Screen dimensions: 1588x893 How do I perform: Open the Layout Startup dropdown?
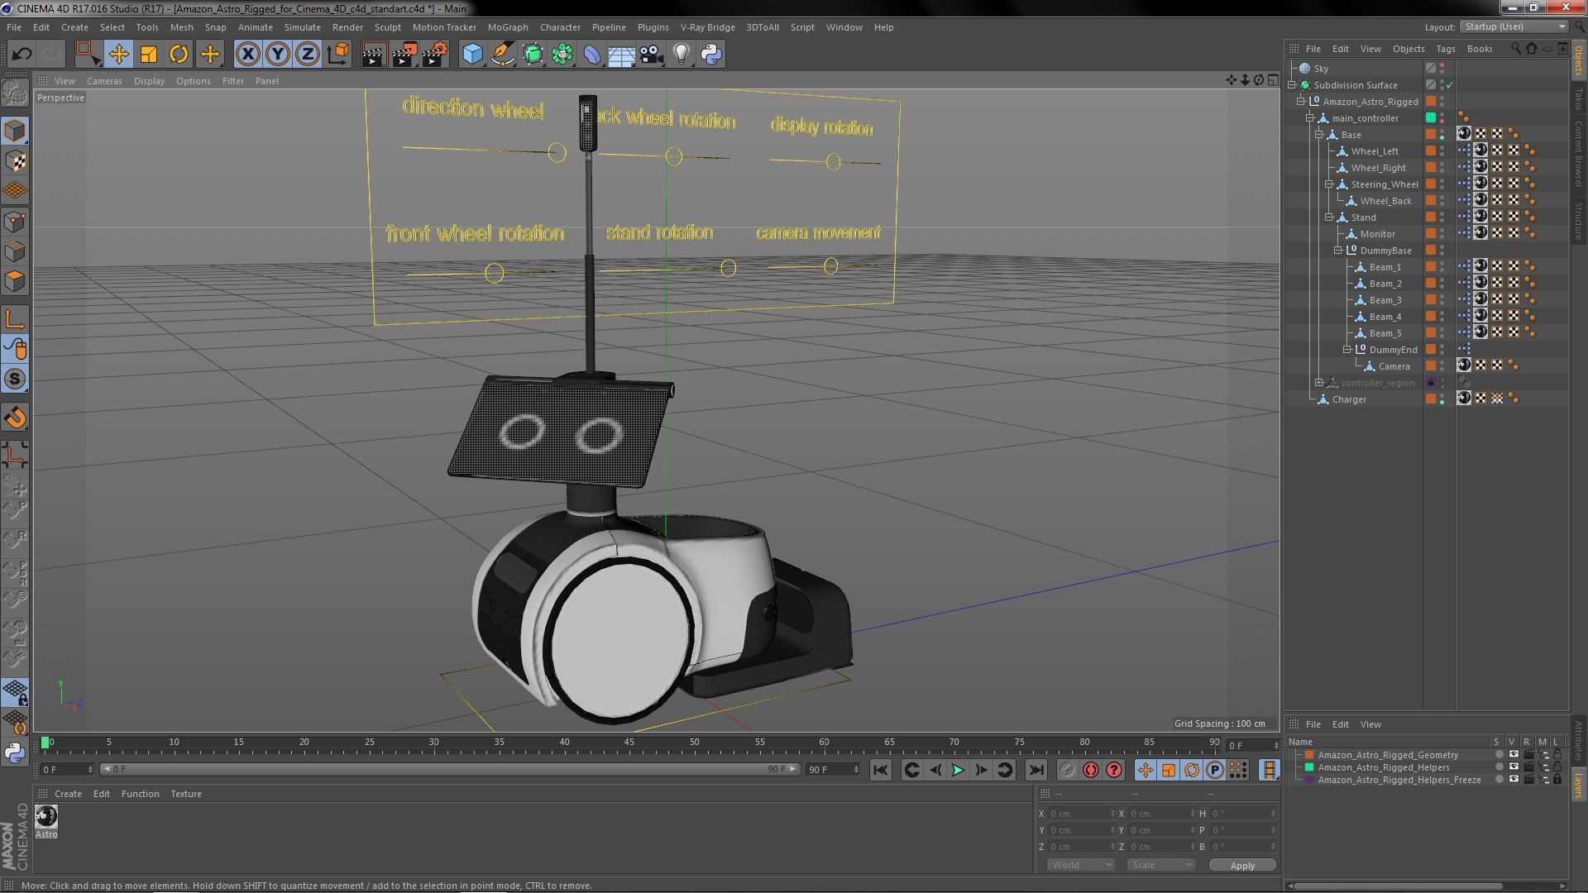click(x=1514, y=26)
